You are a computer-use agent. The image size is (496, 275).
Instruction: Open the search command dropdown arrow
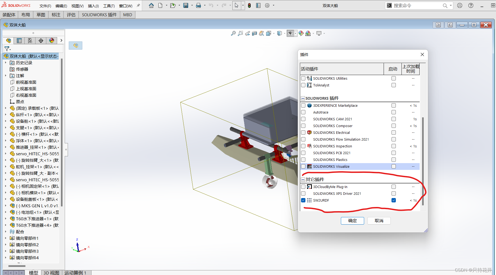click(x=451, y=5)
